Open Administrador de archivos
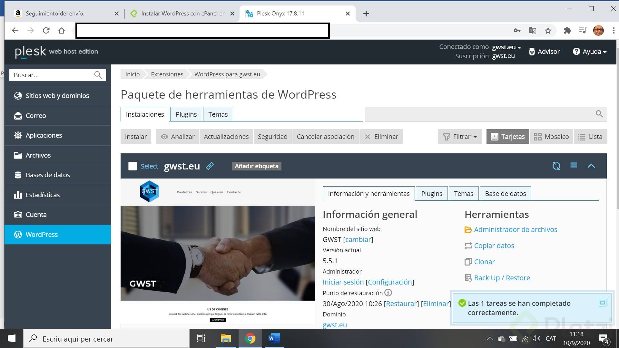The image size is (619, 348). (511, 230)
